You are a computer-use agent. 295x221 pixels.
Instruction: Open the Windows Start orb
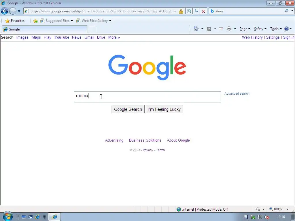pos(7,216)
